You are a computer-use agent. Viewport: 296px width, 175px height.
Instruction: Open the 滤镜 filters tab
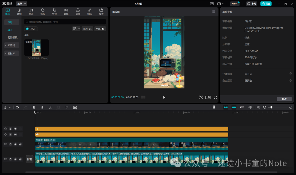click(78, 12)
